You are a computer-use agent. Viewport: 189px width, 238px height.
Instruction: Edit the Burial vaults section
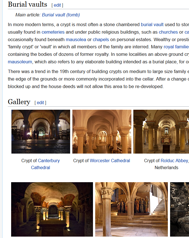tap(57, 5)
